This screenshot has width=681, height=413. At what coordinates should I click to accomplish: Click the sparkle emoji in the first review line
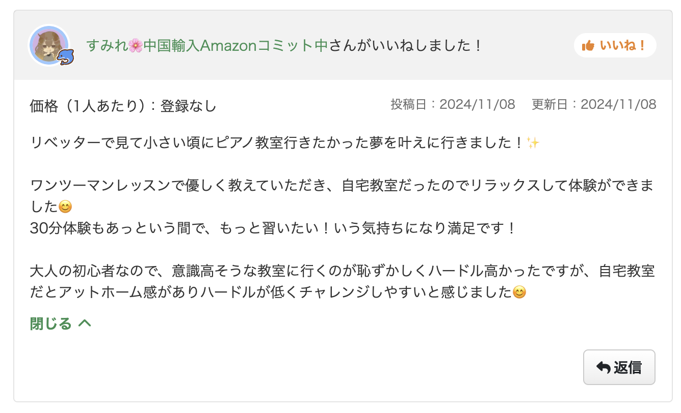(534, 143)
